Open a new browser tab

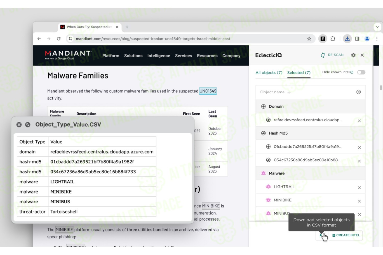click(x=127, y=27)
